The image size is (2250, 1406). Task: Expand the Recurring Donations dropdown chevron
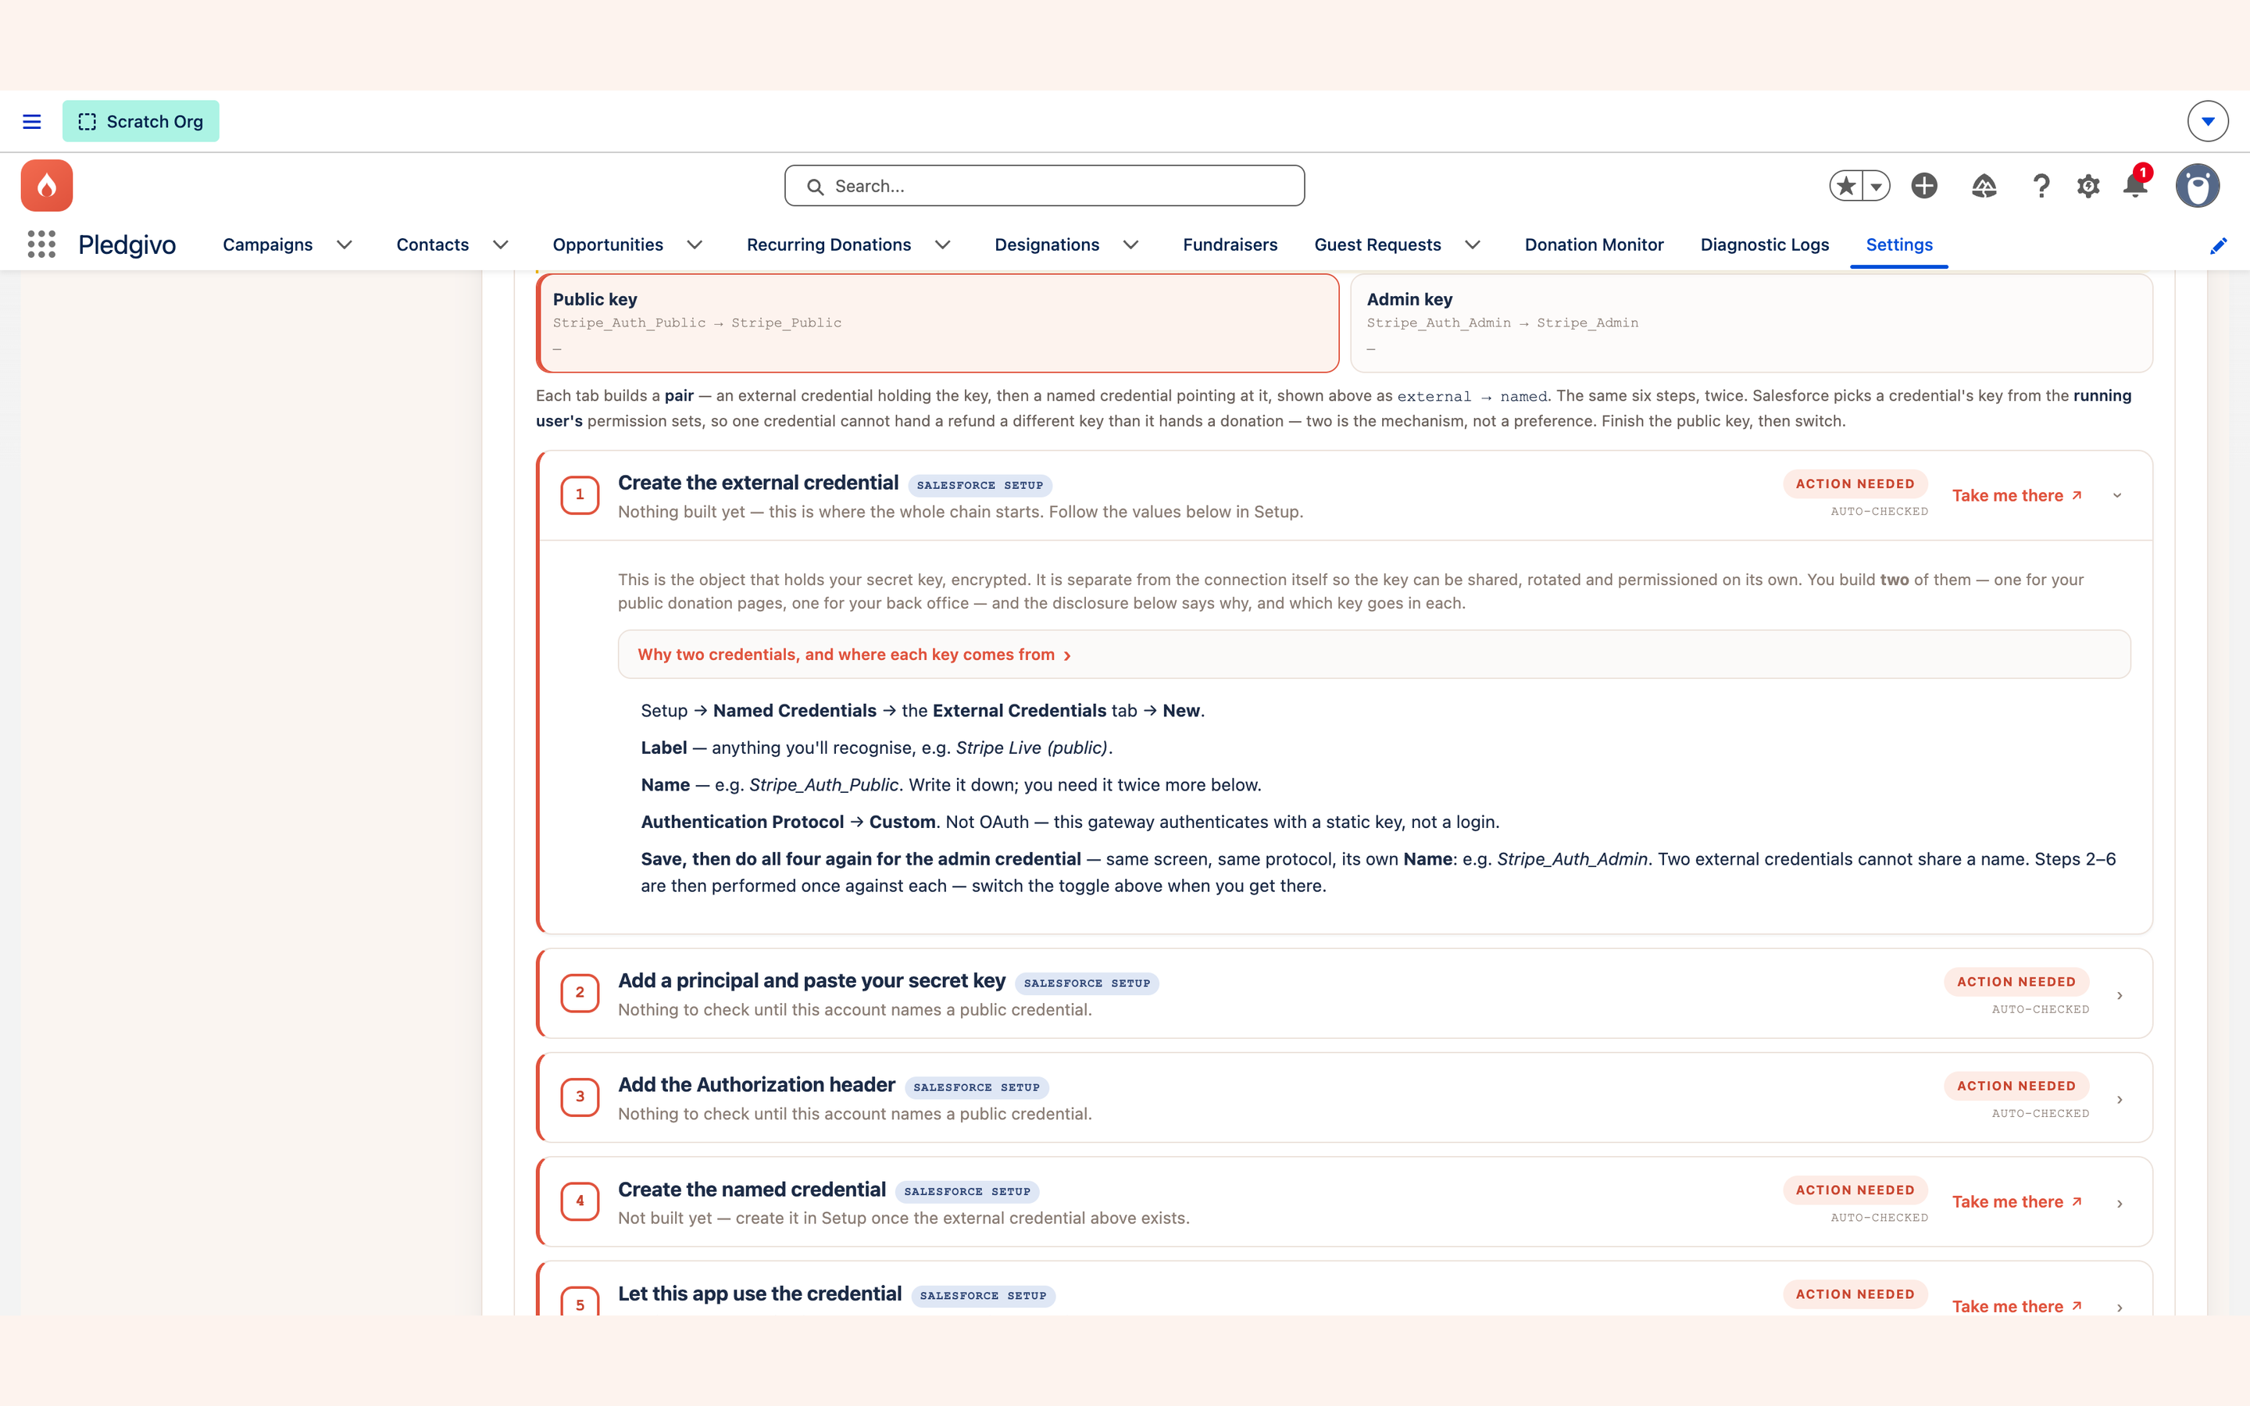tap(943, 244)
